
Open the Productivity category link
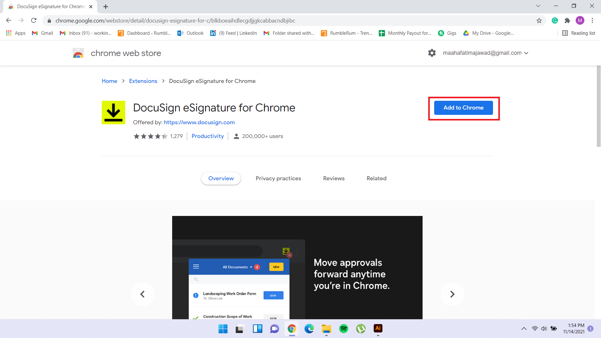pyautogui.click(x=208, y=136)
